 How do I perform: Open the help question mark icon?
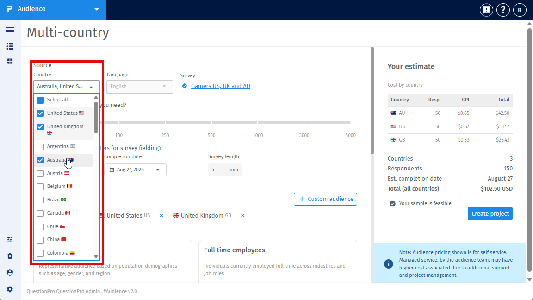(x=503, y=10)
